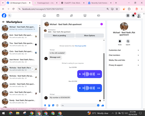Open Jennifer conversation in chat list
The width and height of the screenshot is (145, 116).
(19, 85)
